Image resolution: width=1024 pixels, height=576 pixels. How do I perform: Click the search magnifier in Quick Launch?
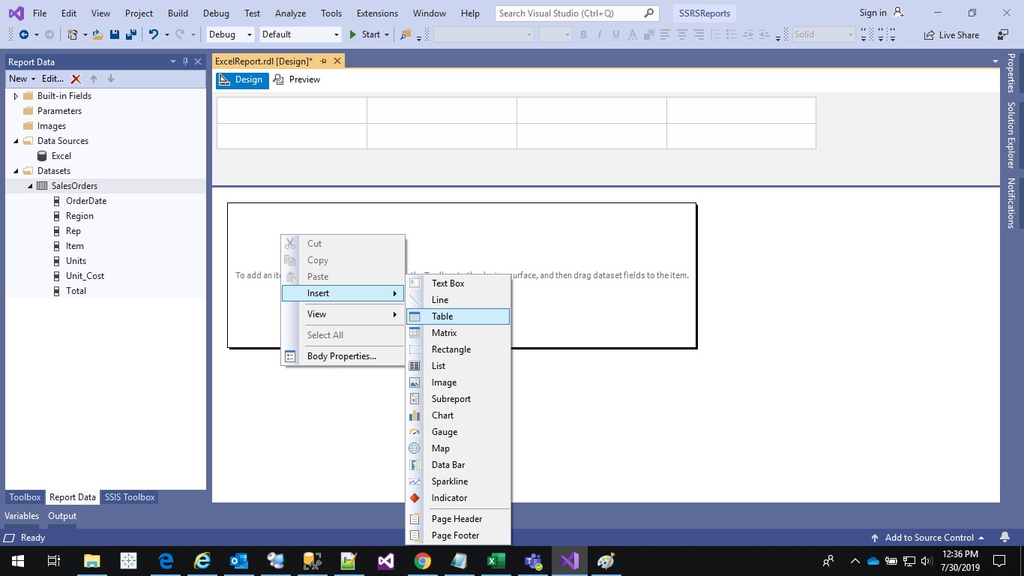[x=649, y=13]
